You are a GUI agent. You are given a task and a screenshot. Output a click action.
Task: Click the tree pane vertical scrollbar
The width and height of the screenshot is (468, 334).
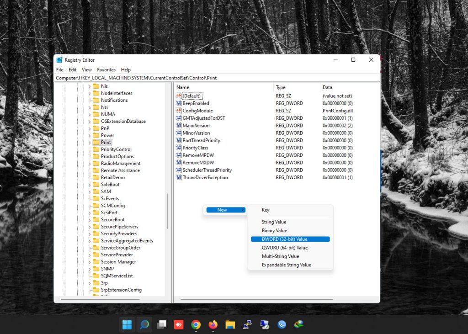coord(168,211)
